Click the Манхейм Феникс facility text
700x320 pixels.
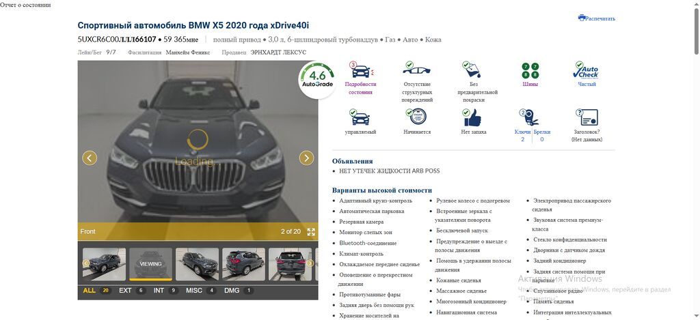tap(188, 52)
